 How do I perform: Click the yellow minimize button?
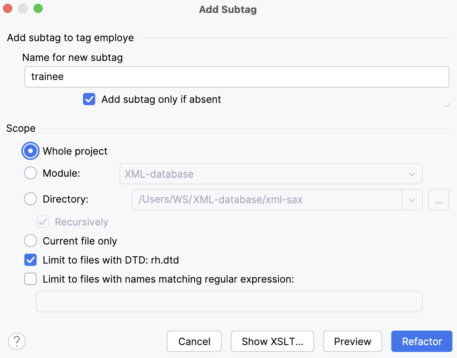(23, 8)
